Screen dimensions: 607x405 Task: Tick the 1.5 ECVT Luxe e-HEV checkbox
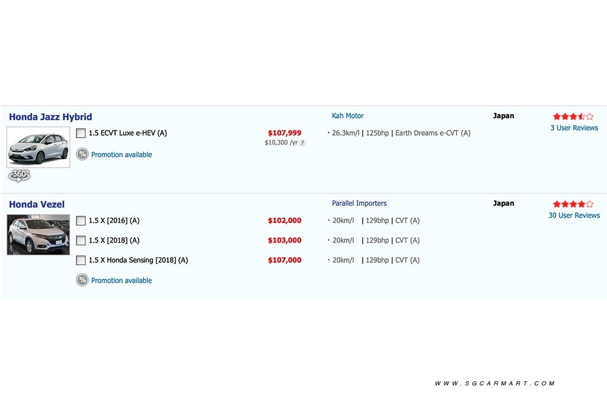(81, 133)
